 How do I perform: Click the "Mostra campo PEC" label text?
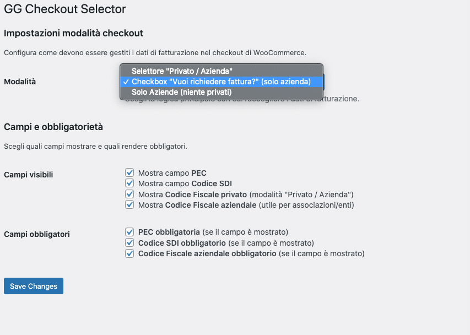pyautogui.click(x=172, y=173)
